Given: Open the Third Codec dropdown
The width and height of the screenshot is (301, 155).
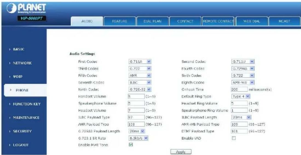Looking at the screenshot, I should [139, 68].
